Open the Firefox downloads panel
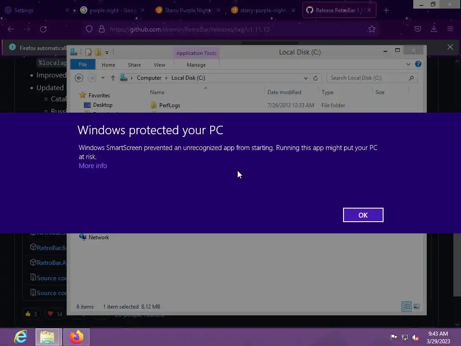Screen dimensions: 461x346 coord(434,29)
